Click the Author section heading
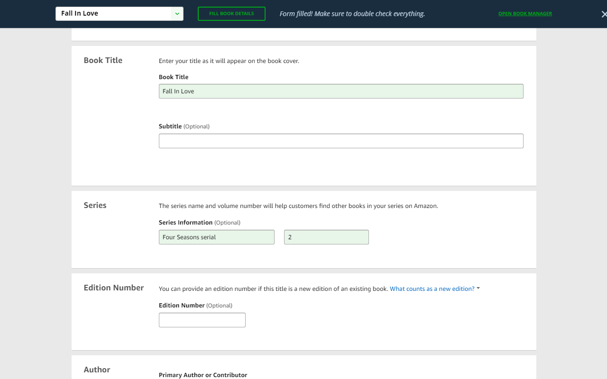Screen dimensions: 607x379 [x=97, y=370]
